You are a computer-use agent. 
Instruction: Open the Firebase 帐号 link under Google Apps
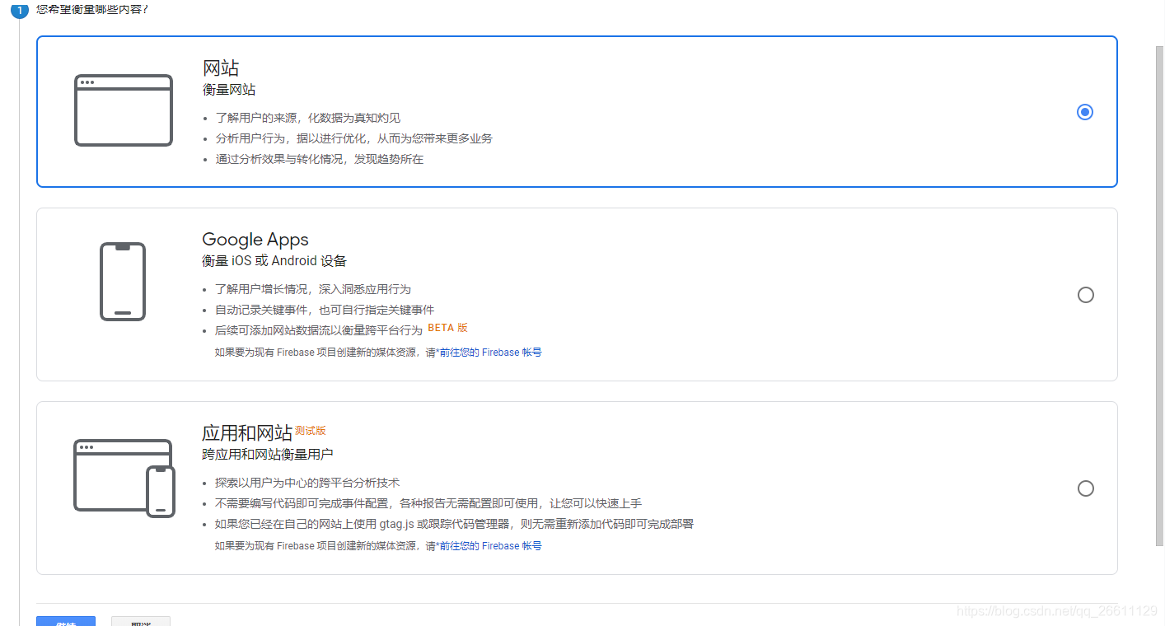[x=491, y=353]
